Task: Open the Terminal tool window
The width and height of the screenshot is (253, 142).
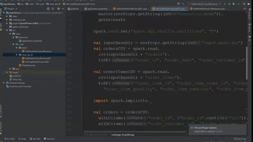Action: click(49, 139)
